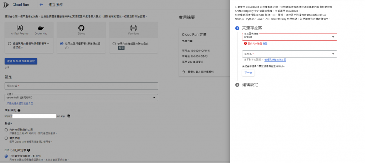Click the 建立服務 page title
The height and width of the screenshot is (163, 365).
55,5
